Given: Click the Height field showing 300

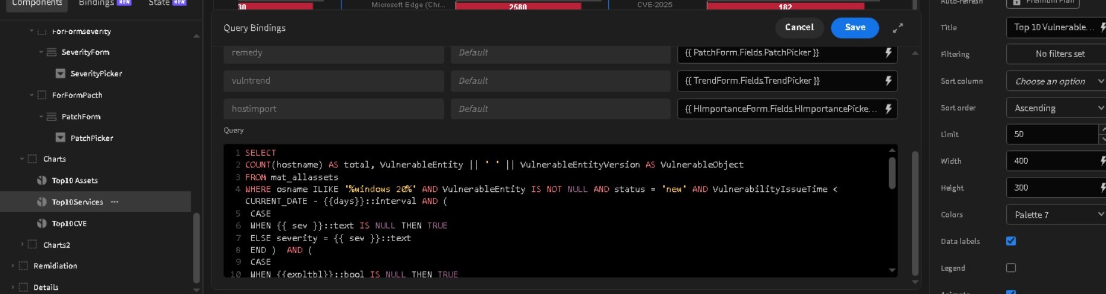Looking at the screenshot, I should (x=1051, y=188).
